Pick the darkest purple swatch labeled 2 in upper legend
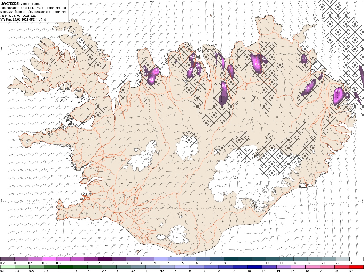 point(105,259)
